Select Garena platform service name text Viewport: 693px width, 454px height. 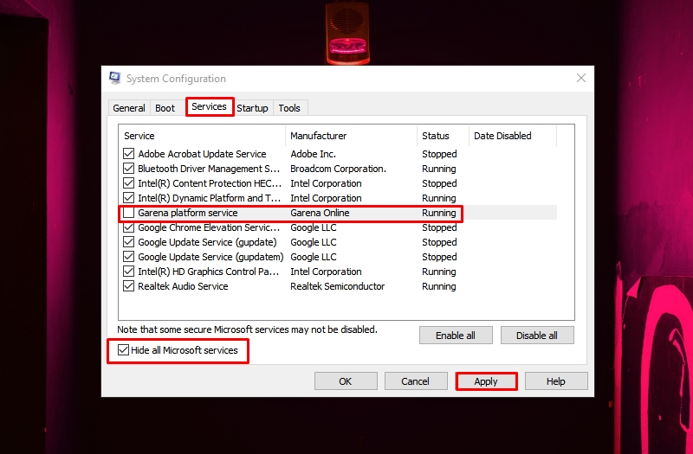tap(188, 213)
